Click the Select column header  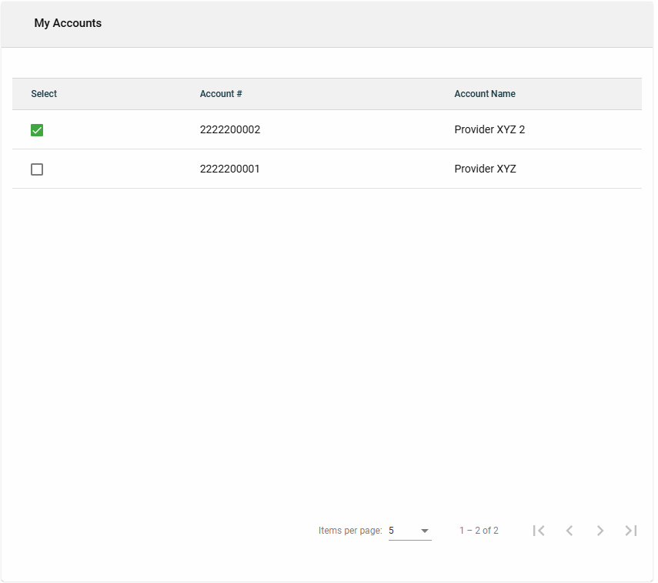tap(44, 94)
